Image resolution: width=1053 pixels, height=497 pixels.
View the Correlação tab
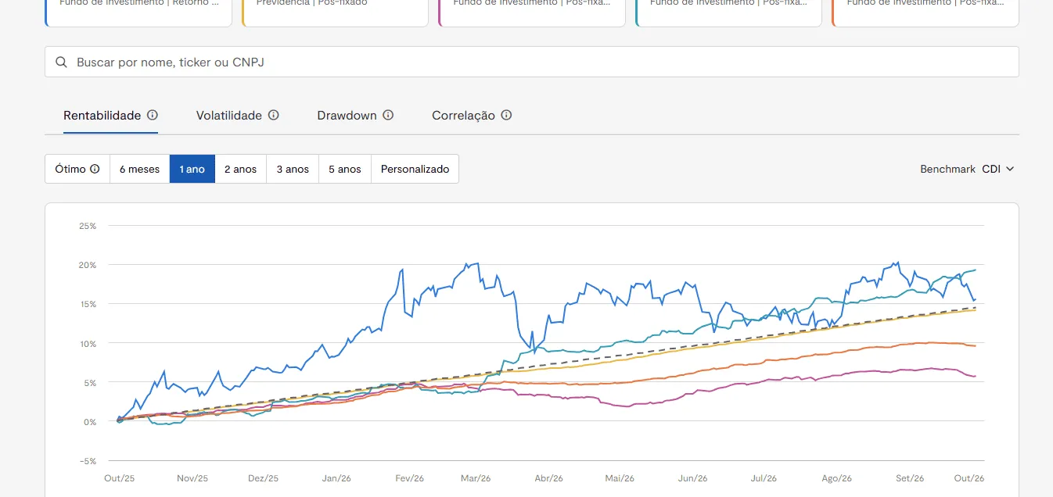pos(463,115)
